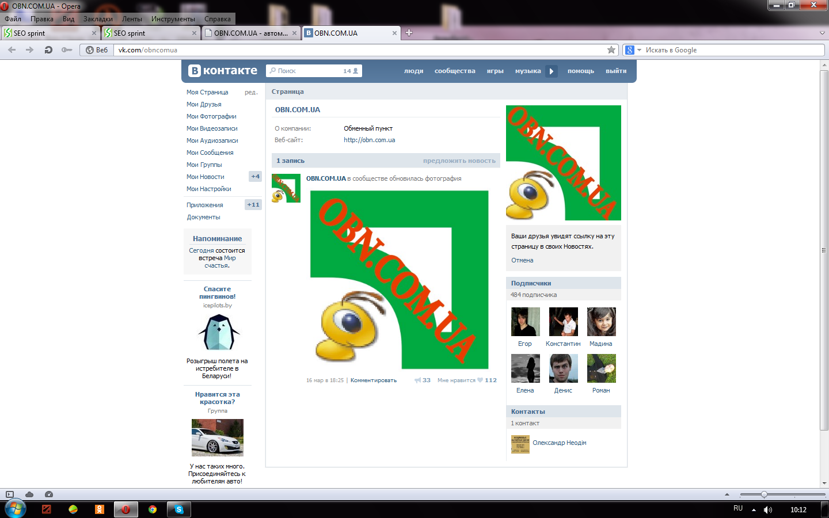
Task: Open игры in the VK header
Action: [495, 71]
